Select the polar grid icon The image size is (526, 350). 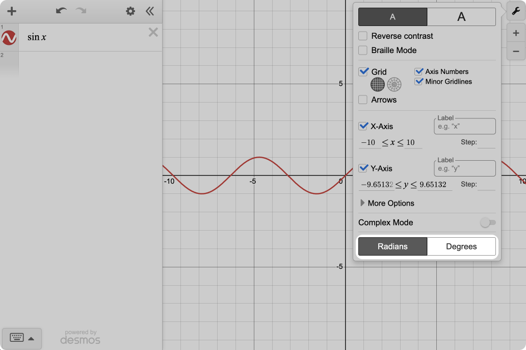pos(394,84)
